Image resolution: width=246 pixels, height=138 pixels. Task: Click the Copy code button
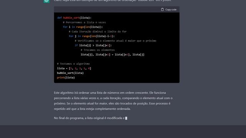click(169, 10)
